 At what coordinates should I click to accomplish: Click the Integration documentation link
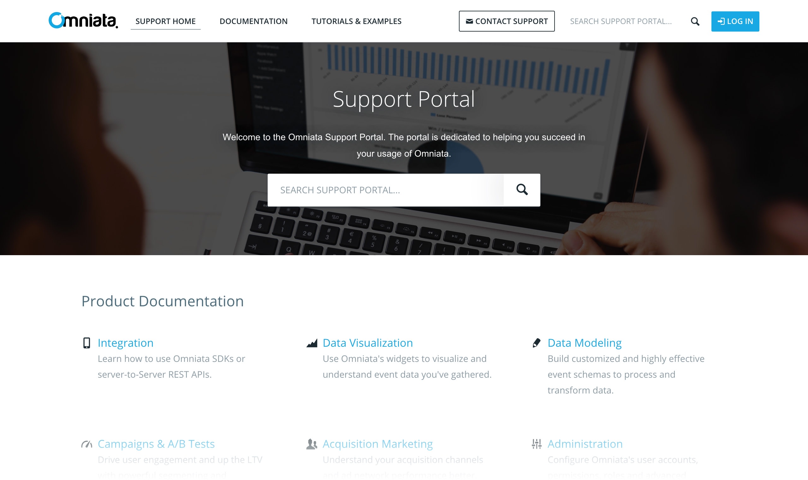tap(125, 342)
